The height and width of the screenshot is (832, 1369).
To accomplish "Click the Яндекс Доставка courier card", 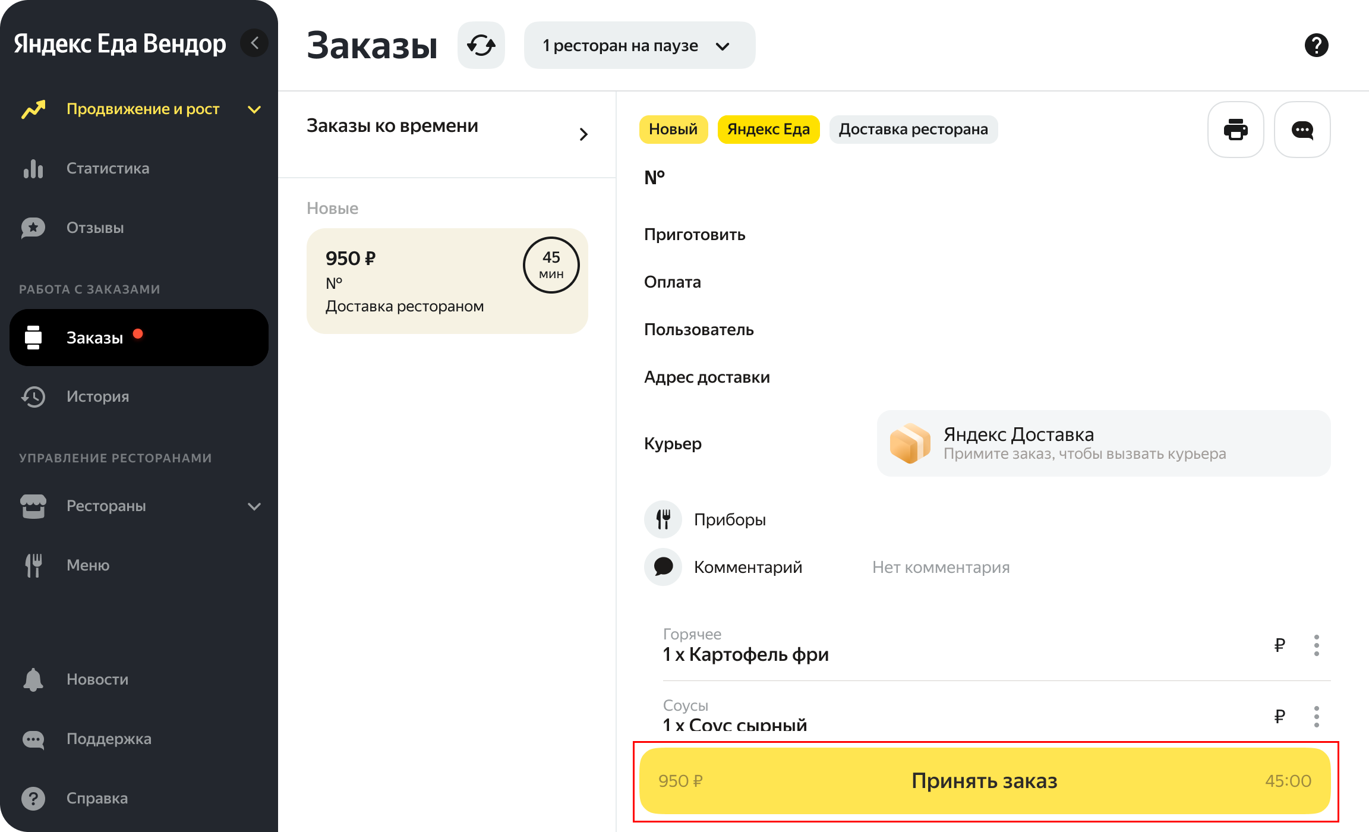I will [1103, 443].
